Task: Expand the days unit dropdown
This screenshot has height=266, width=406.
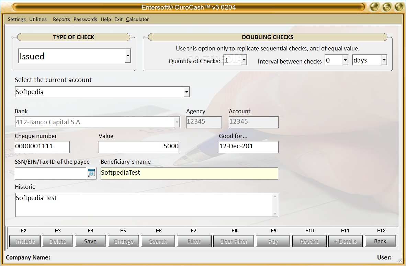Action: 384,60
